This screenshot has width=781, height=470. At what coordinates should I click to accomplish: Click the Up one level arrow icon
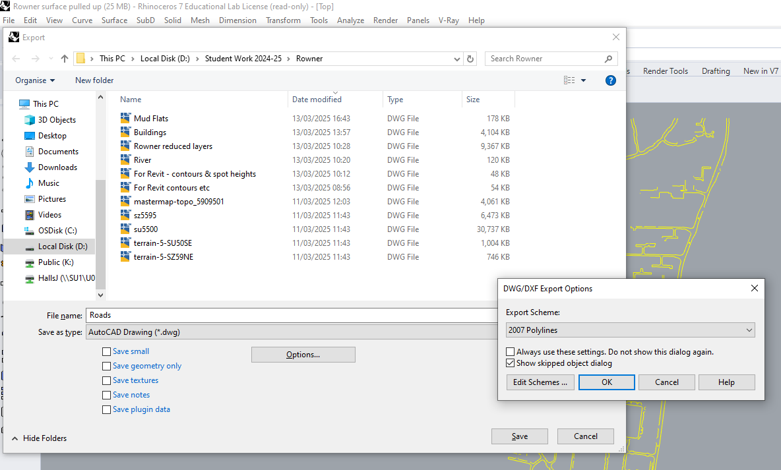[x=64, y=59]
